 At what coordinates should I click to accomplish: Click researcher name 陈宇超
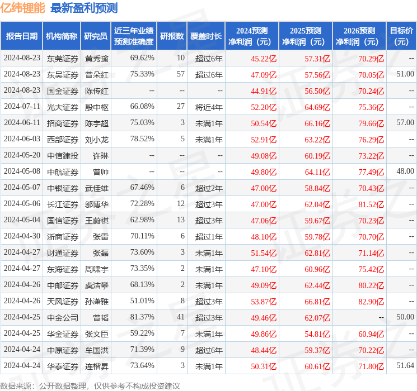(x=96, y=123)
